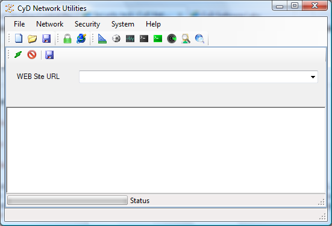Select the blue triangle ruler tool
The width and height of the screenshot is (332, 226).
(102, 39)
